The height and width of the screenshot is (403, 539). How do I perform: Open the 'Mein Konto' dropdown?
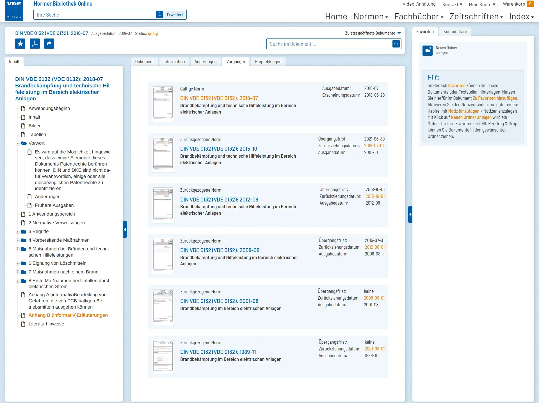(482, 4)
